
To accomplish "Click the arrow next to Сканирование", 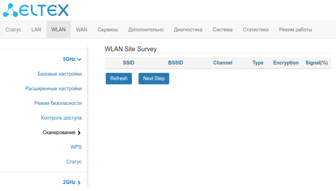I will click(x=79, y=133).
